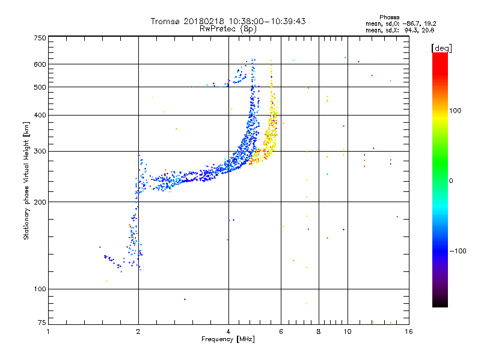Click the 'mean, sd,X: 94.3, 20.8' line
The image size is (481, 361).
(x=400, y=30)
